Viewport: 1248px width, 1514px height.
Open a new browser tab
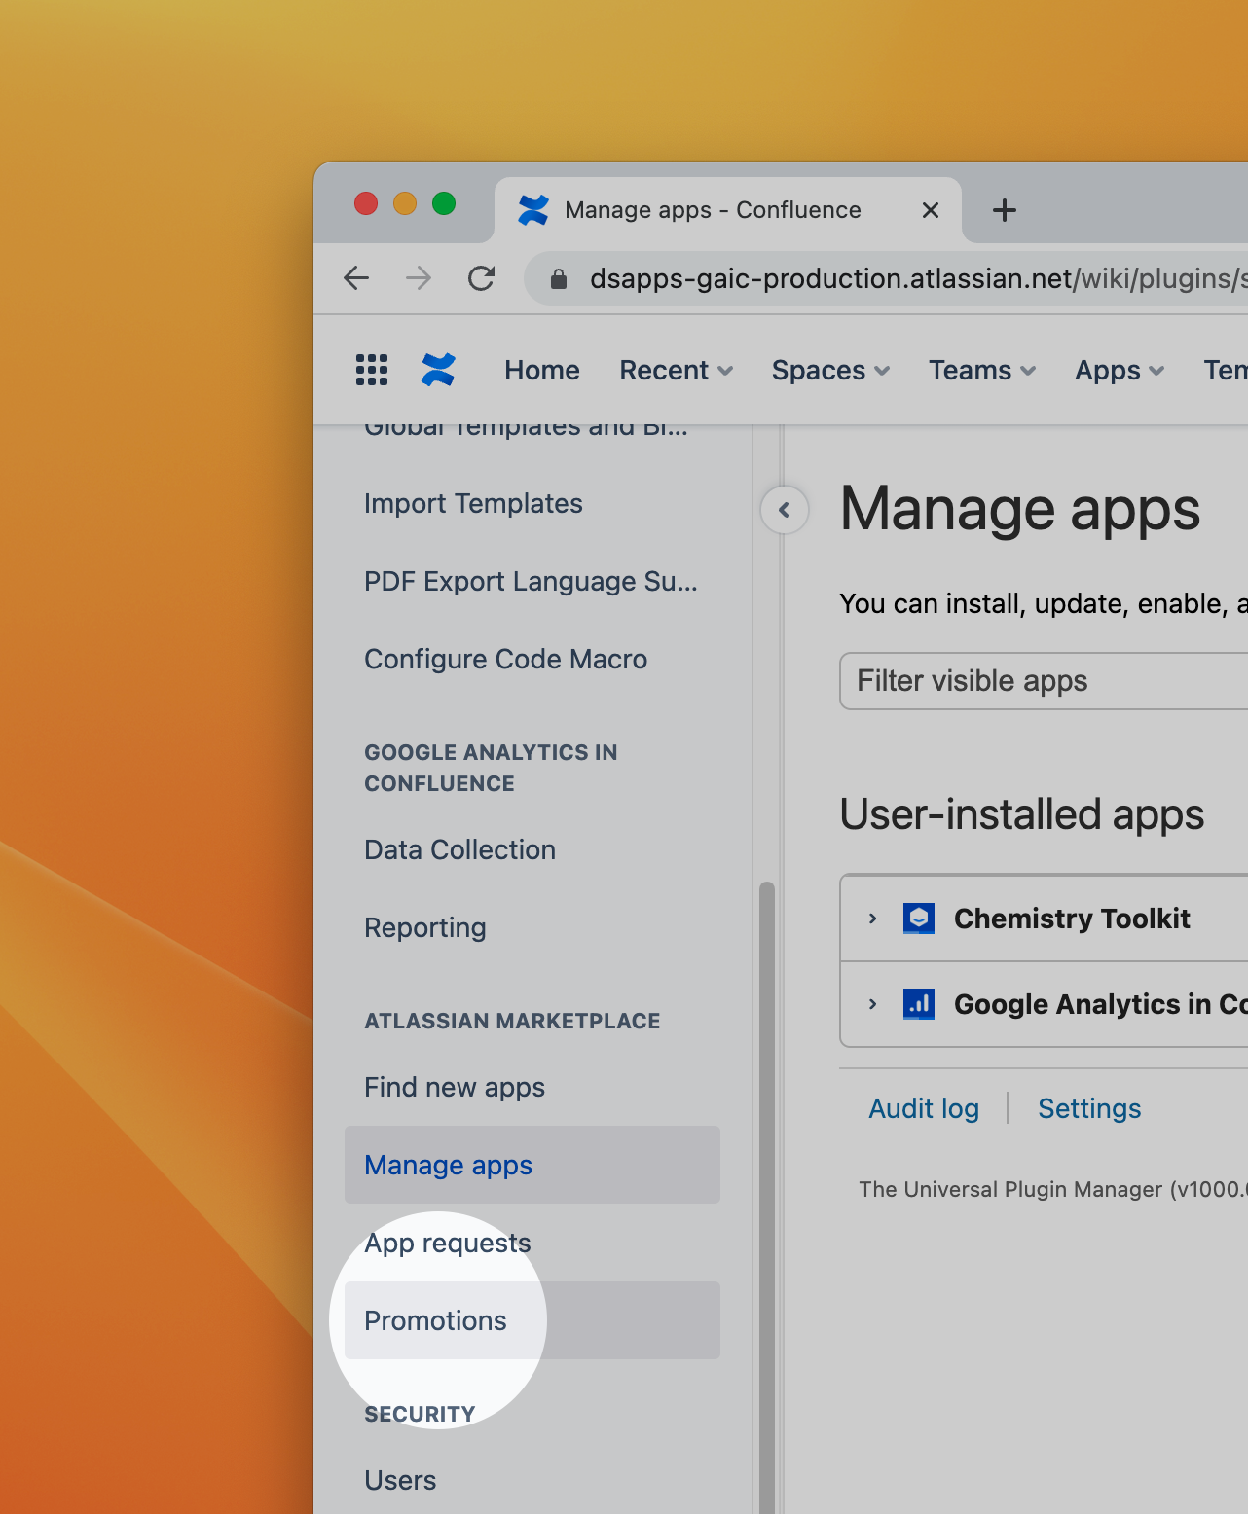pos(1005,210)
